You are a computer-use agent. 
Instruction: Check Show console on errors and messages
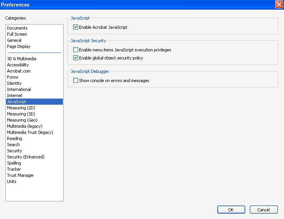point(76,81)
